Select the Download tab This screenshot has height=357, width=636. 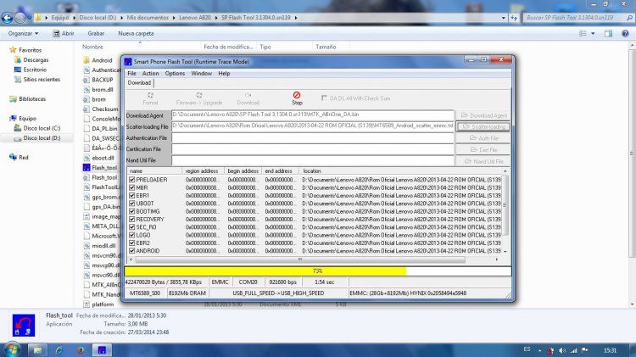[x=139, y=83]
